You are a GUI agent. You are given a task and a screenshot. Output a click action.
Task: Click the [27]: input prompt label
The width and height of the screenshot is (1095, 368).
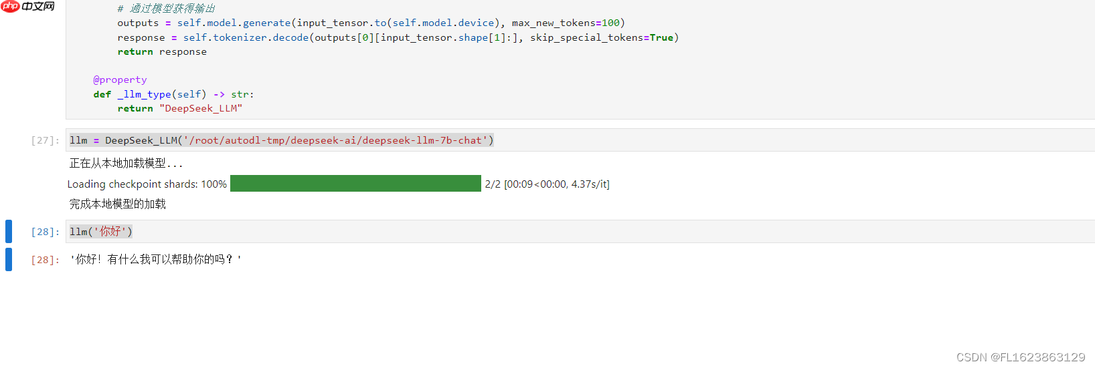coord(45,140)
